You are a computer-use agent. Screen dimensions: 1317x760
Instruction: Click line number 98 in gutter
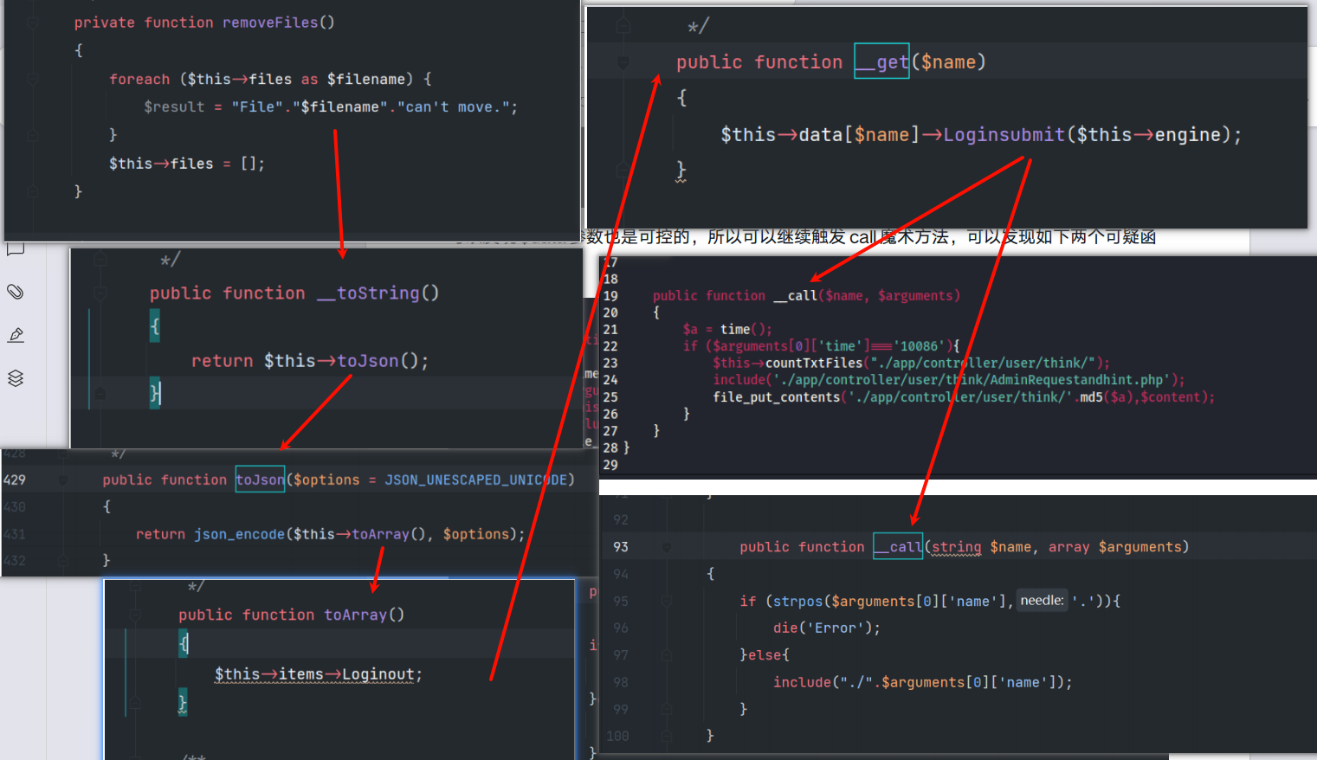click(x=621, y=682)
